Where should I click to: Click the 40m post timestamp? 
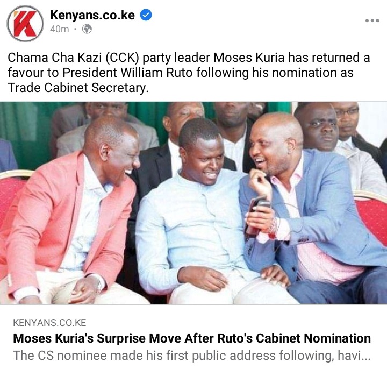59,29
